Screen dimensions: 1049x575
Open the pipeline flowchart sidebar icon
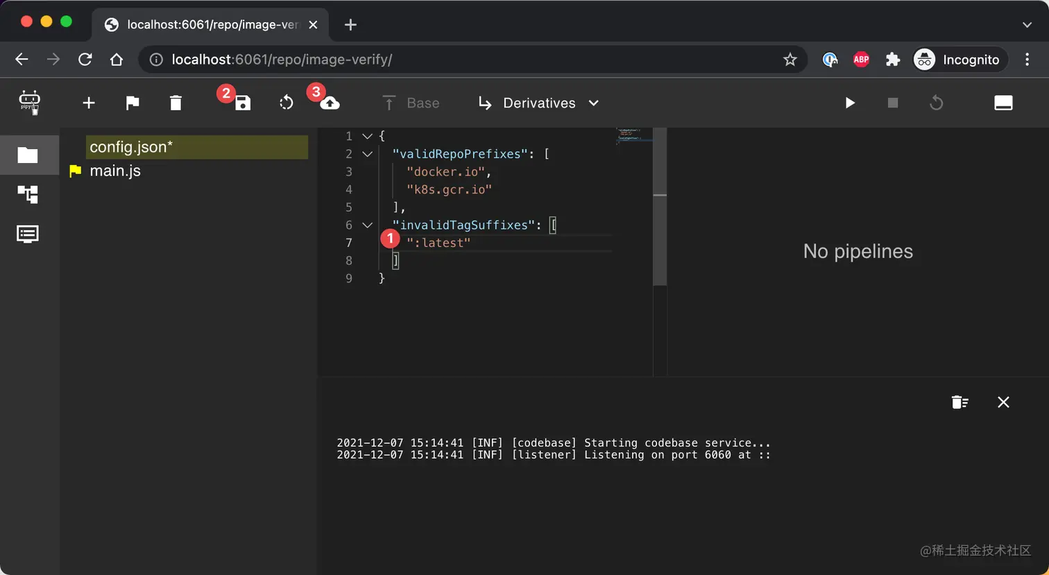tap(28, 194)
